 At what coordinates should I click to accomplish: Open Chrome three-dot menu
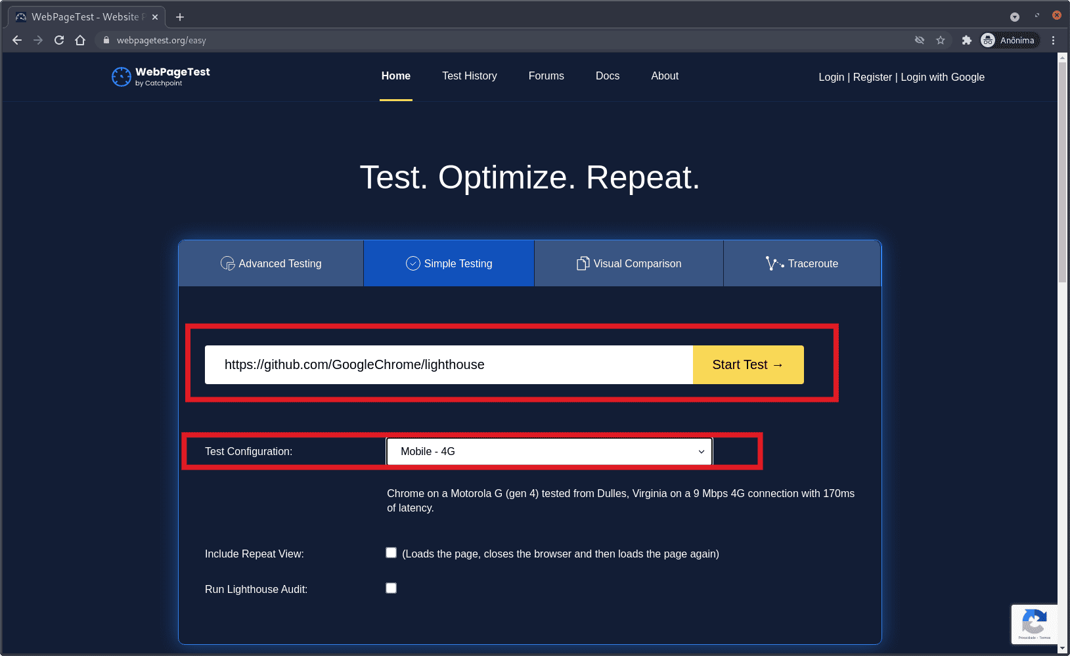[x=1053, y=40]
